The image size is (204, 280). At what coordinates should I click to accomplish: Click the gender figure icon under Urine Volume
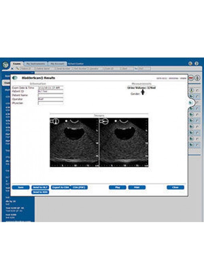(x=143, y=92)
